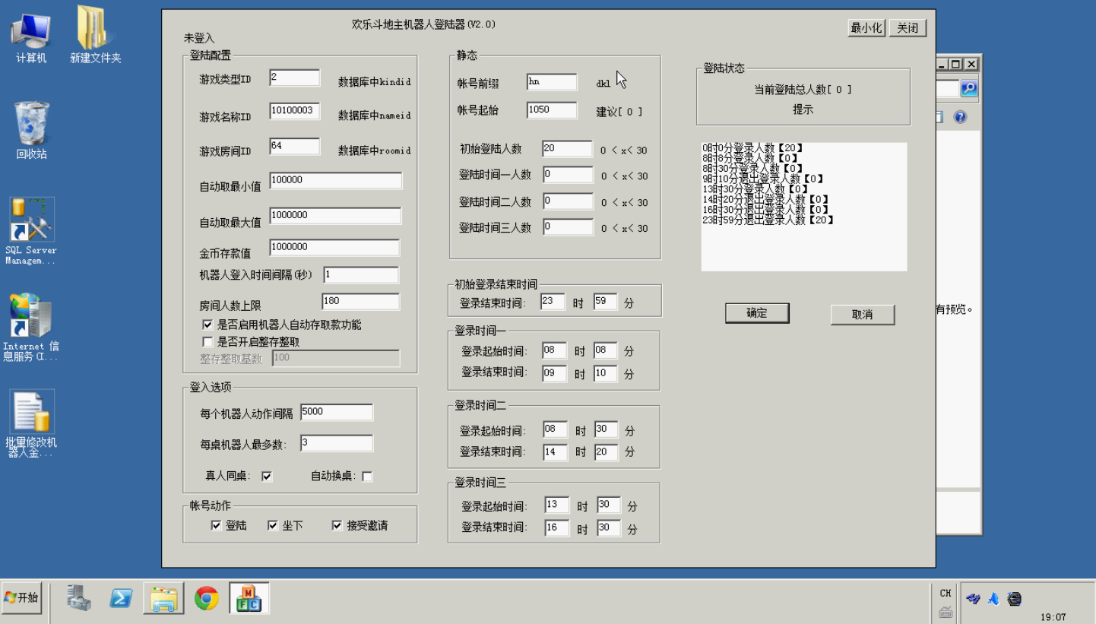Click the Server Manager taskbar icon
Viewport: 1096px width, 624px height.
click(78, 598)
